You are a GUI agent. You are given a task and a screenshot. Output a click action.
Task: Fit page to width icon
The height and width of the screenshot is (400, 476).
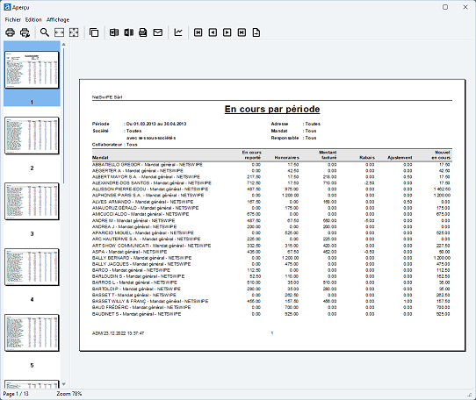click(x=59, y=32)
